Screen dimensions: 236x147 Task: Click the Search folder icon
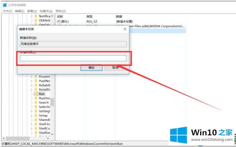36,102
